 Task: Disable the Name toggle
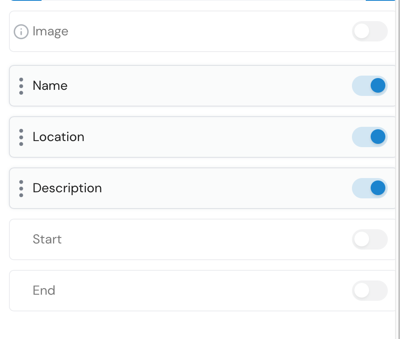369,86
